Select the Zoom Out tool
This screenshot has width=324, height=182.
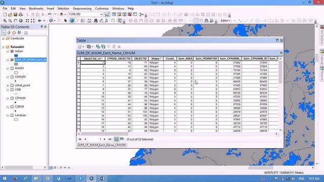coord(10,21)
